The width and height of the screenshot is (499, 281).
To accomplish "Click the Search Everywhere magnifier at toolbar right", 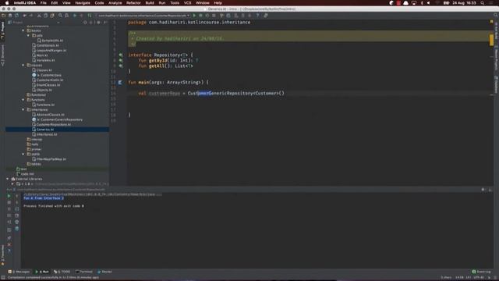I will 496,16.
